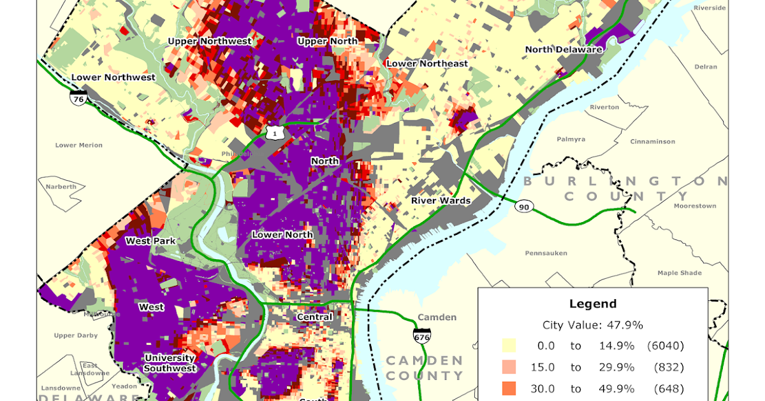Select the City Value 47.9% text
The height and width of the screenshot is (401, 765).
[x=594, y=324]
